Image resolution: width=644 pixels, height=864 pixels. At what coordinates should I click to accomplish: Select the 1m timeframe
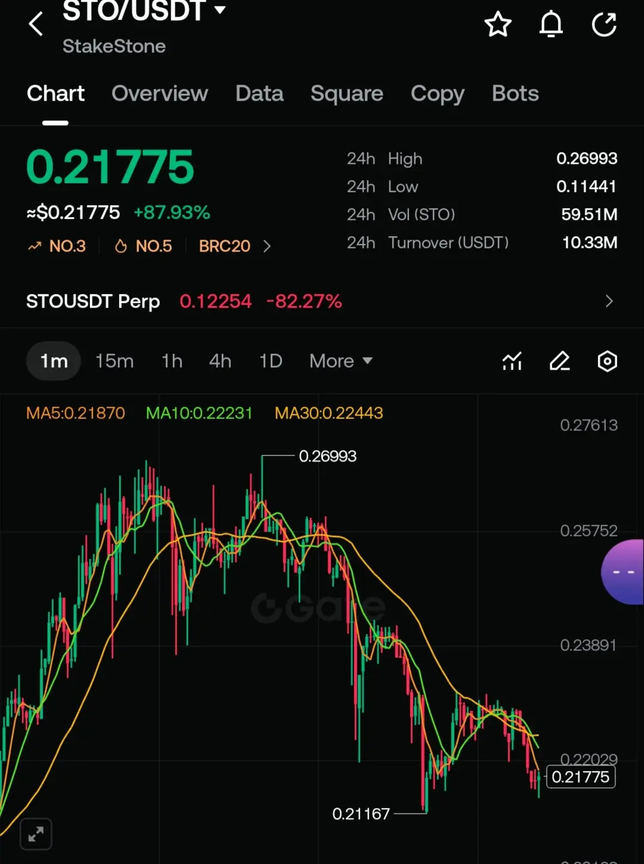[54, 361]
